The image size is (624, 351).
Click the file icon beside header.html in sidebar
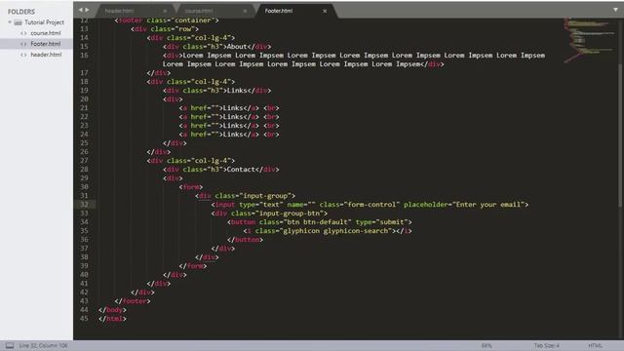click(x=23, y=55)
